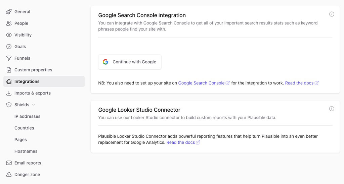This screenshot has width=344, height=184.
Task: Collapse the Shields section chevron
Action: coord(34,105)
